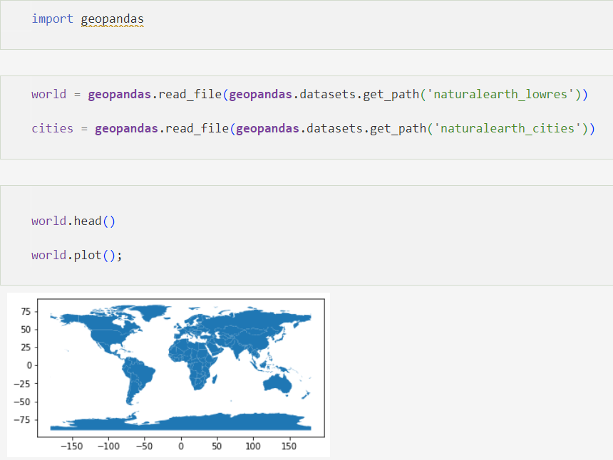
Task: Click the world.head() function call
Action: tap(73, 221)
